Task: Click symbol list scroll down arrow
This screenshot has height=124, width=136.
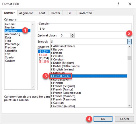Action: coord(129,105)
